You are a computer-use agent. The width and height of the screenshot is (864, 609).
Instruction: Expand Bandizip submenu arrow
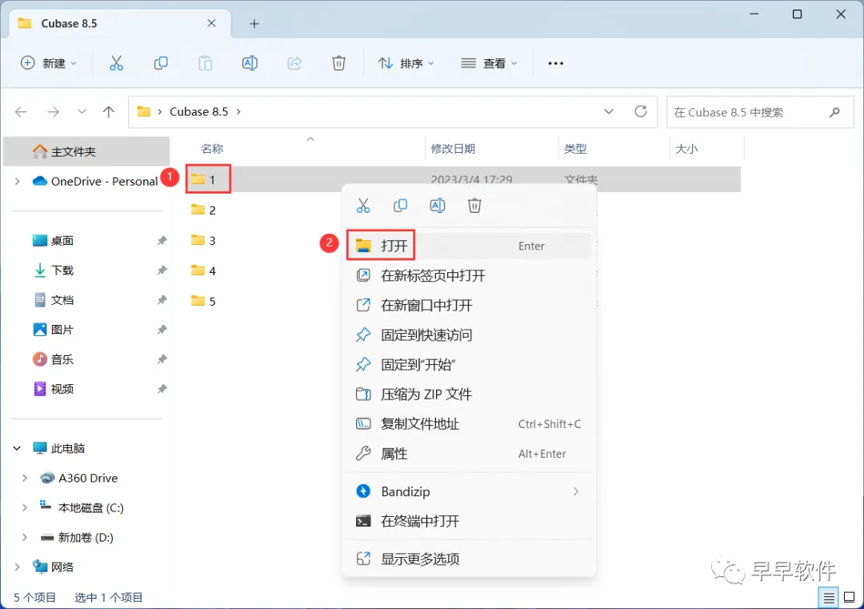576,491
